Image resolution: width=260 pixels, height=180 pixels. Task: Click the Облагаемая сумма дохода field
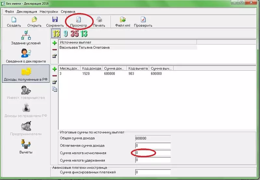(153, 146)
